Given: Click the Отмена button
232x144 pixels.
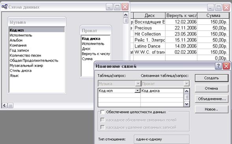Looking at the screenshot, I should 211,88.
